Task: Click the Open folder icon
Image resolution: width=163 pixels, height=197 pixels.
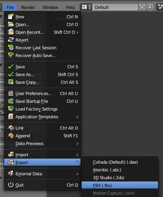Action: click(11, 24)
